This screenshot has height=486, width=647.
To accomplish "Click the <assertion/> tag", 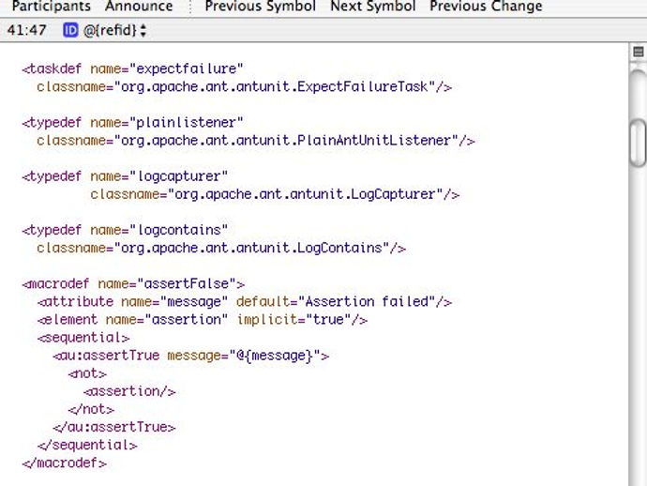I will tap(129, 391).
